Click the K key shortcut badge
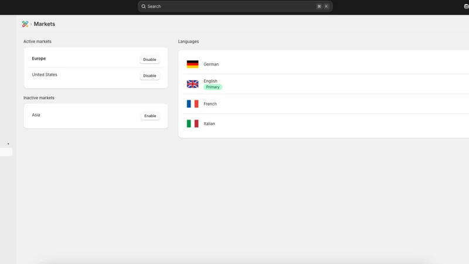The width and height of the screenshot is (469, 264). point(327,6)
